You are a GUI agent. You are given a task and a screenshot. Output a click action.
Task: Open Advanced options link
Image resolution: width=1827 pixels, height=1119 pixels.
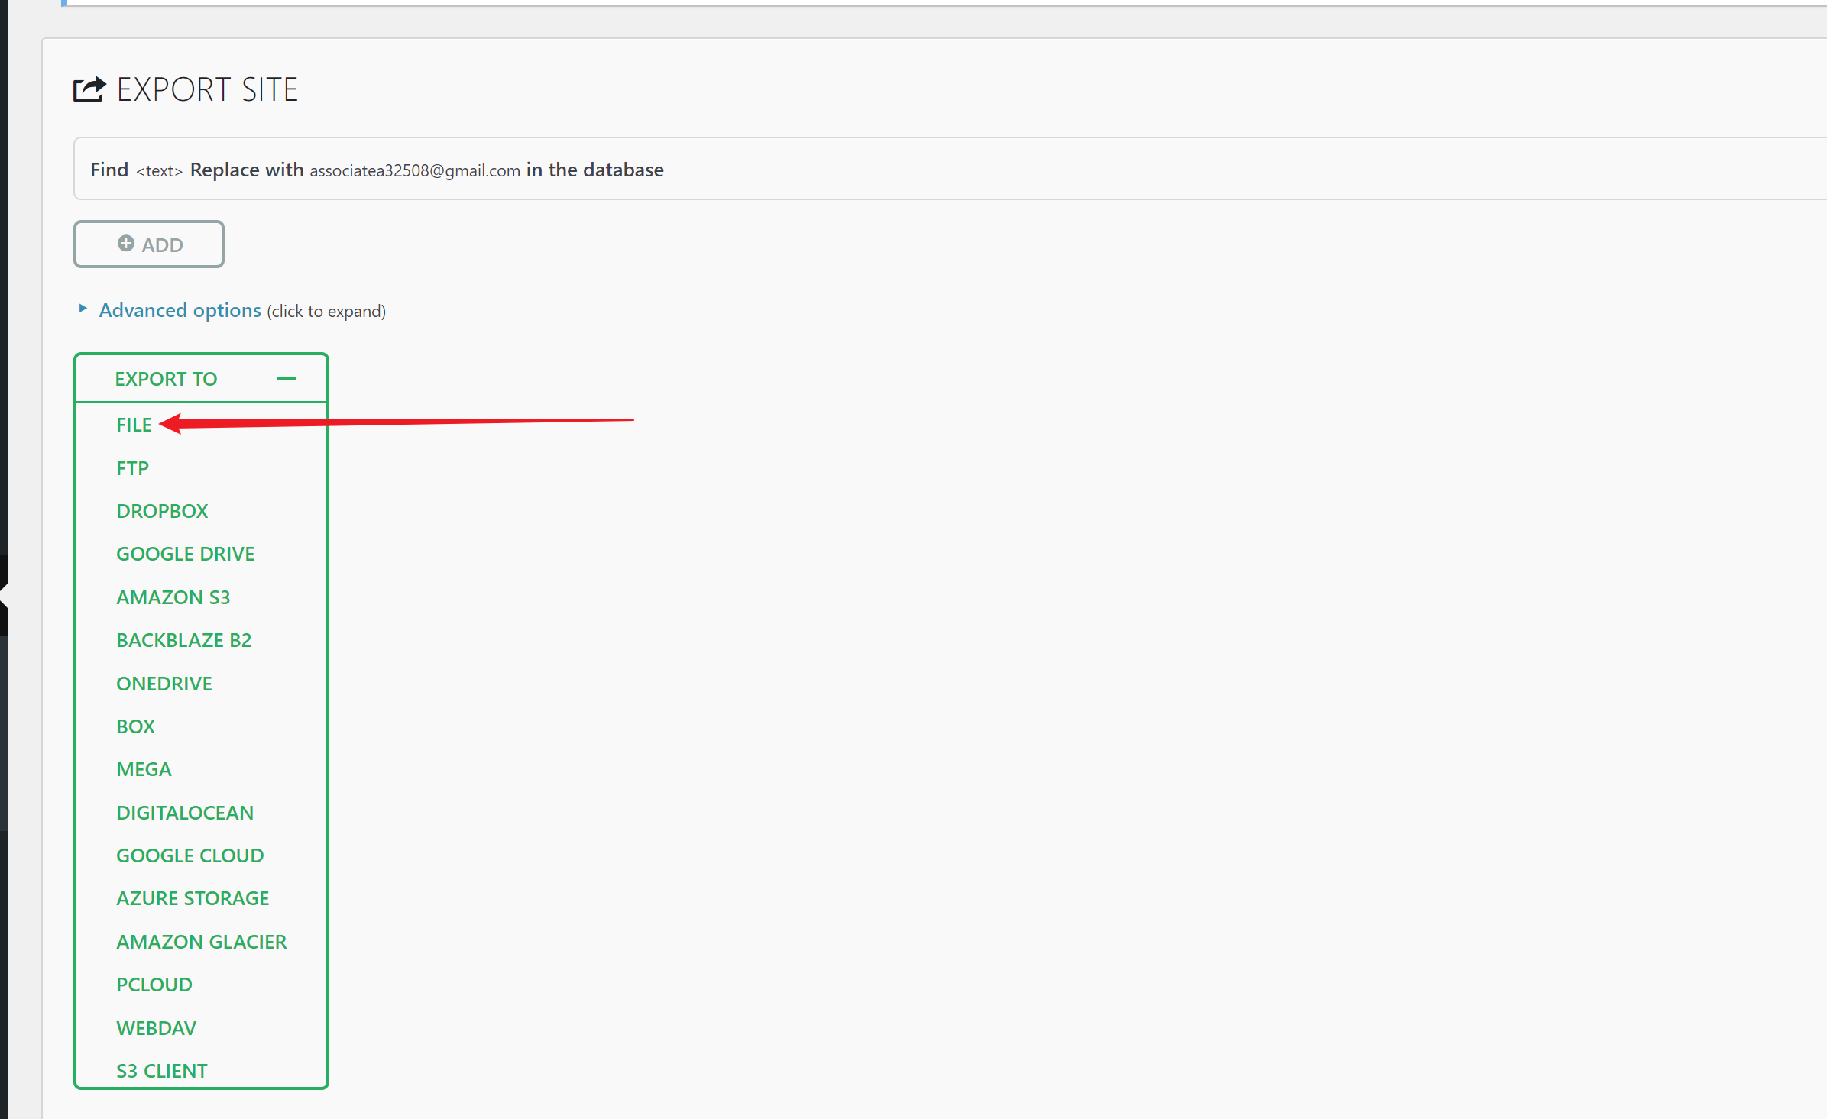tap(180, 310)
